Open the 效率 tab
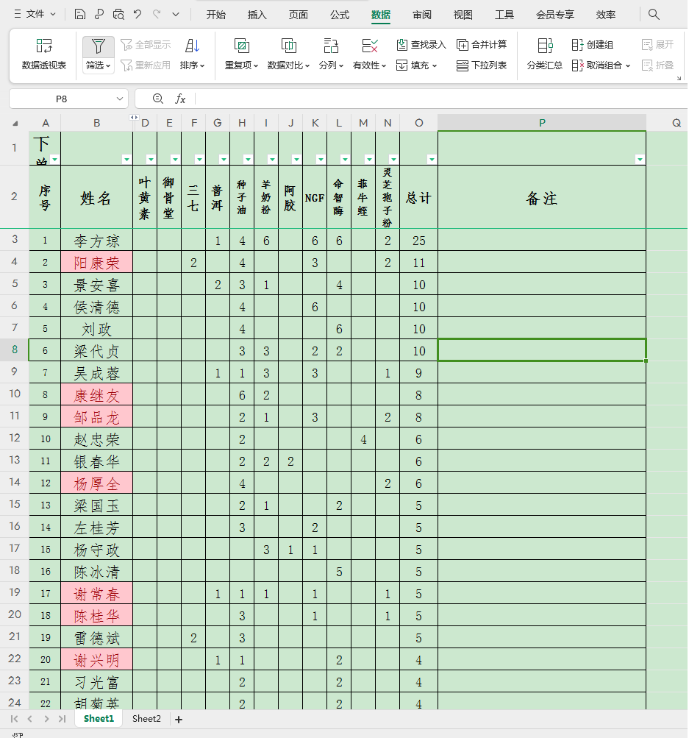Image resolution: width=689 pixels, height=738 pixels. [x=606, y=15]
